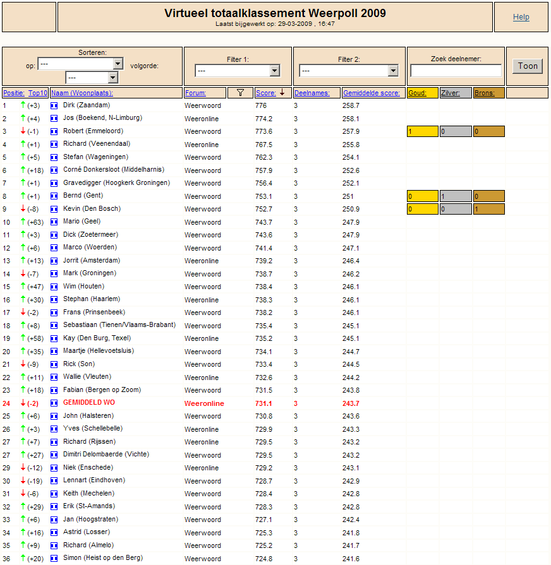551x565 pixels.
Task: Open details icon for Robert (Emmeloord)
Action: pyautogui.click(x=54, y=131)
